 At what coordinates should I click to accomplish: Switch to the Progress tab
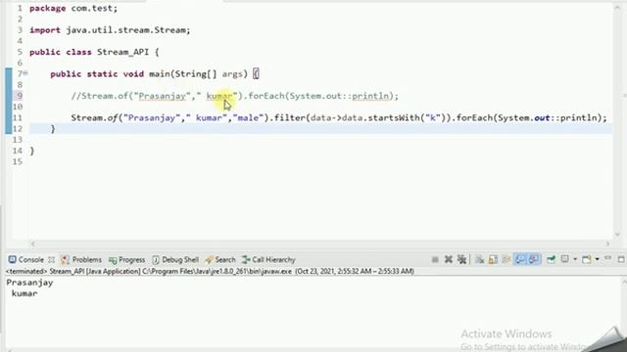click(x=126, y=260)
